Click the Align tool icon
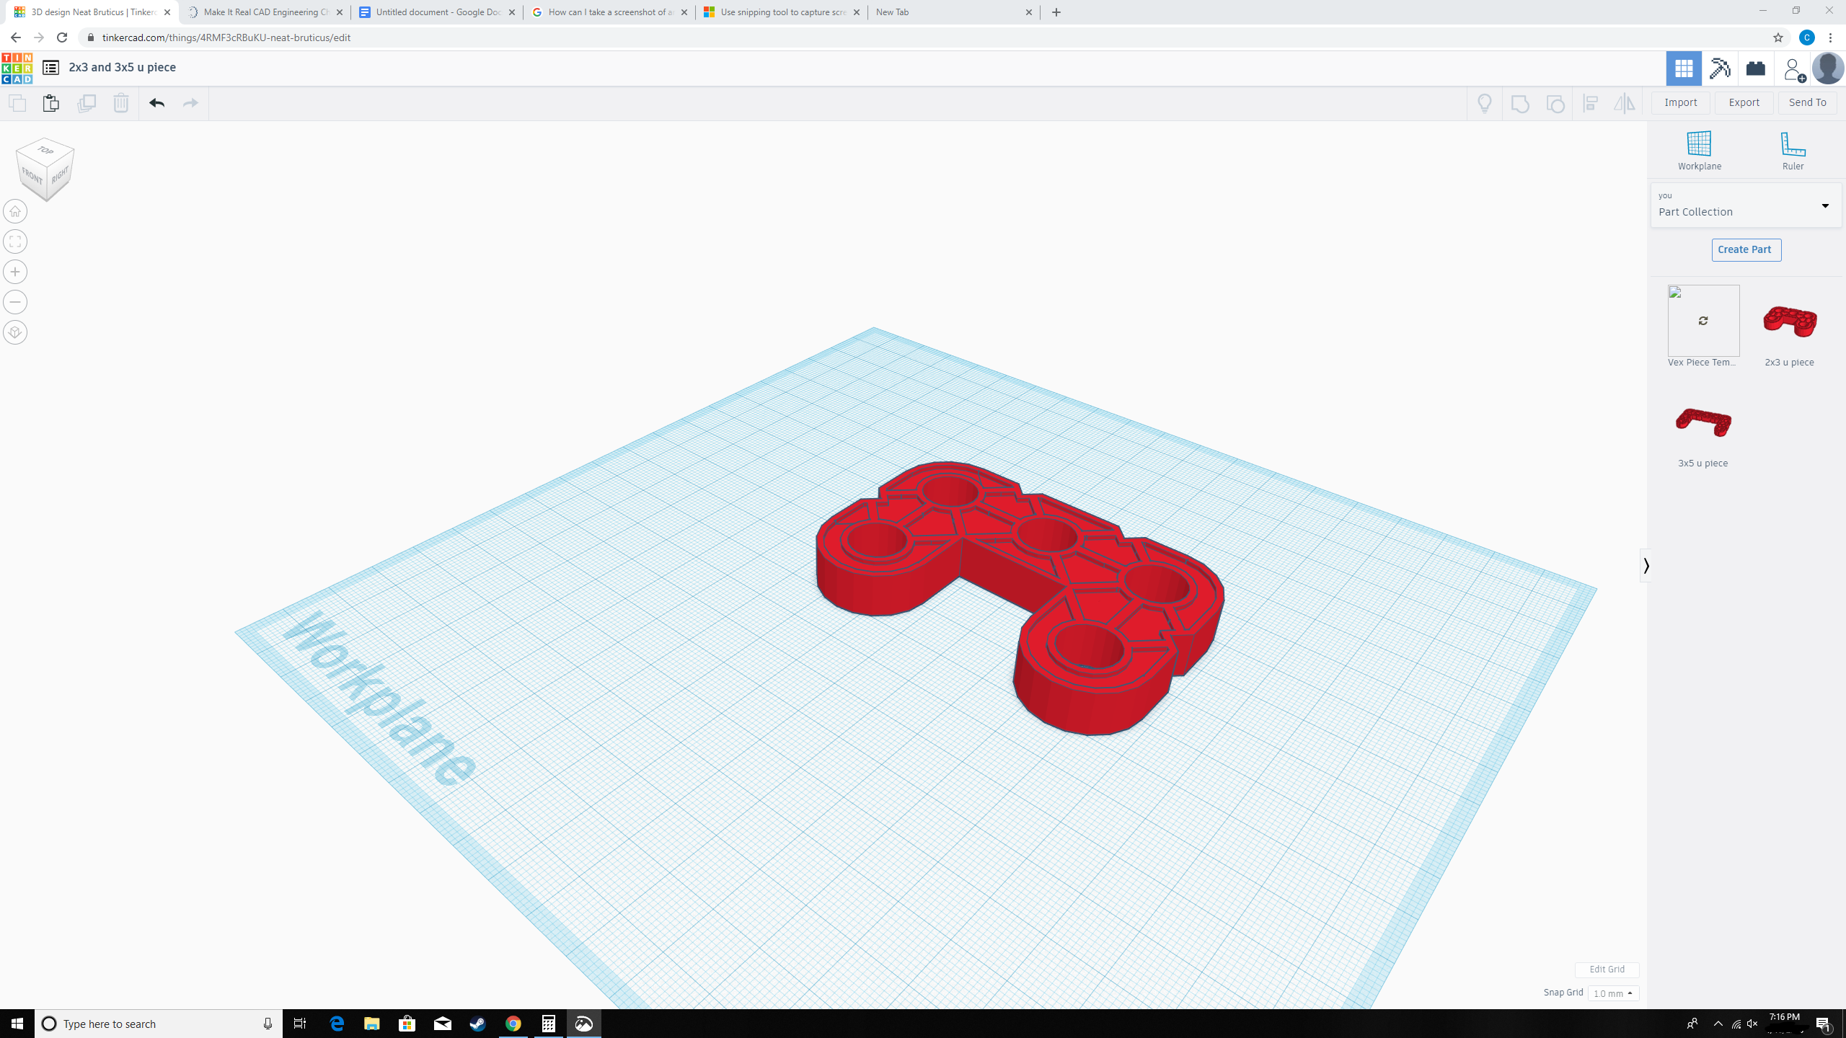 pyautogui.click(x=1590, y=103)
